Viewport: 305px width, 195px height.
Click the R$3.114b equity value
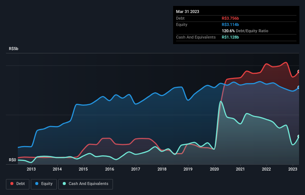coord(230,24)
